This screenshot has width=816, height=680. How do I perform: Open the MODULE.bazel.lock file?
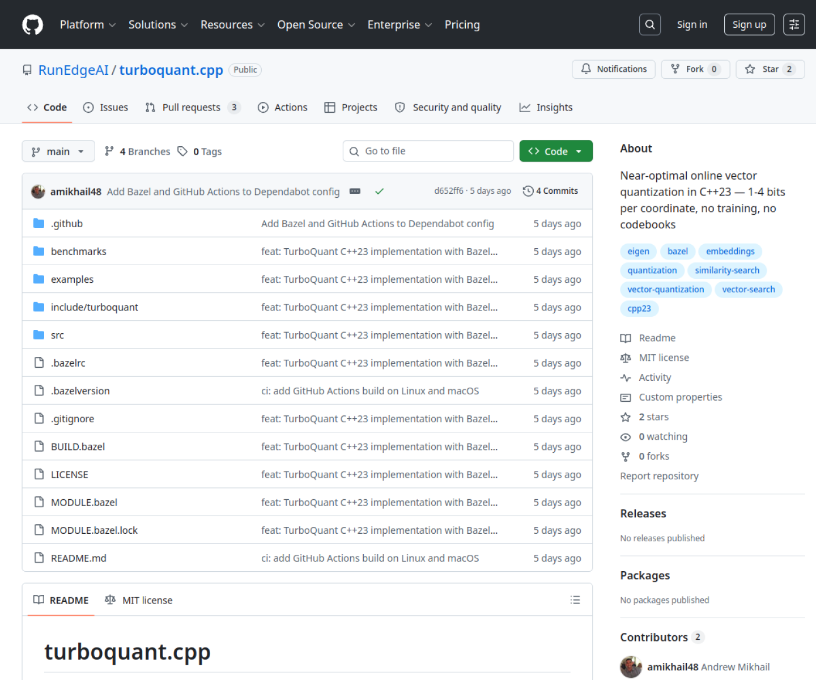click(94, 530)
